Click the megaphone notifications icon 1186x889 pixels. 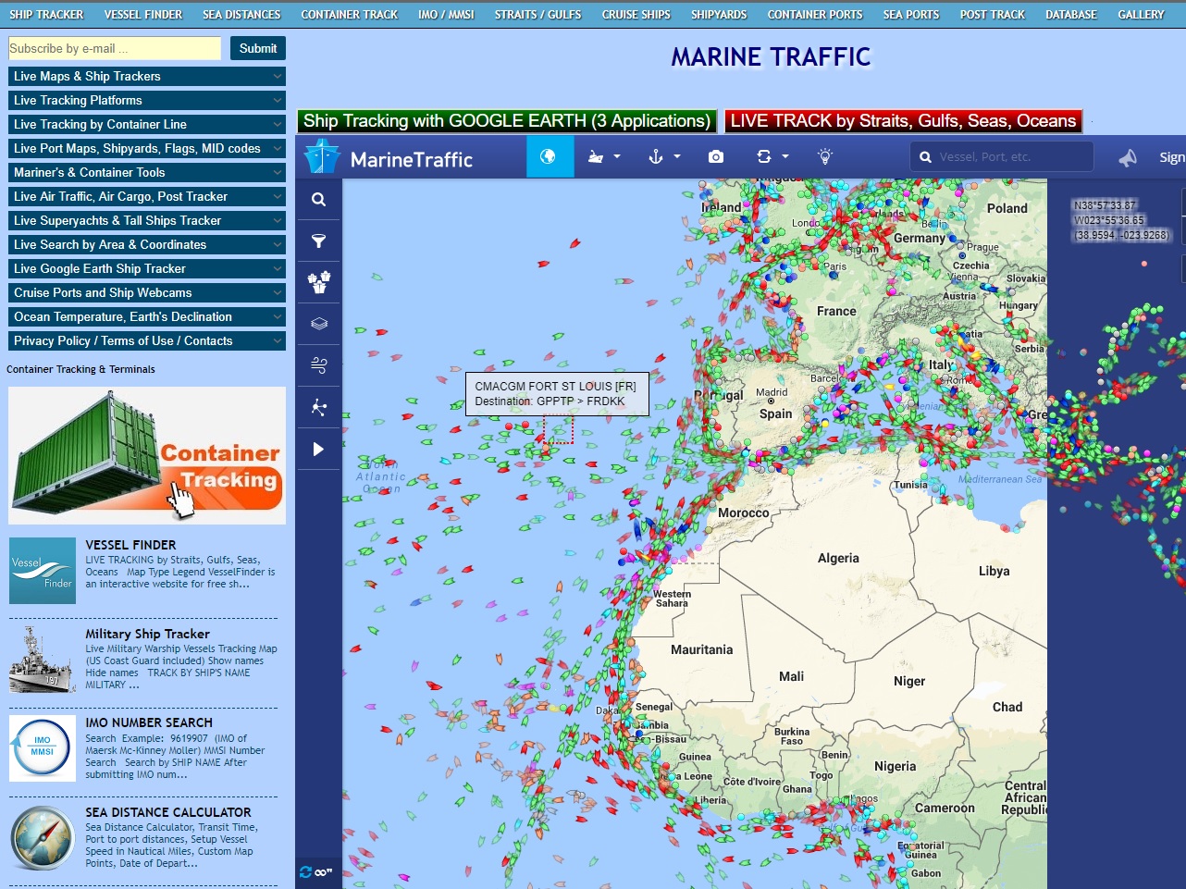(1127, 158)
